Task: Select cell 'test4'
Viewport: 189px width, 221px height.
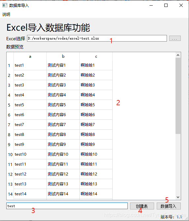Action: click(30, 95)
